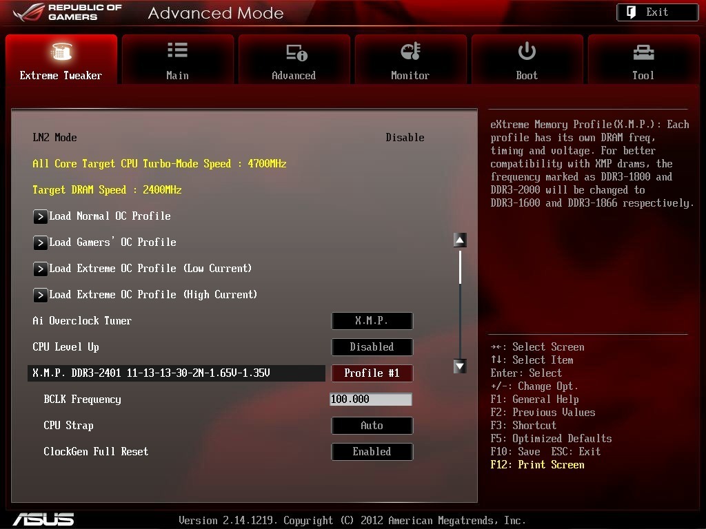This screenshot has width=706, height=529.
Task: Click the scrollbar down arrow
Action: (x=460, y=366)
